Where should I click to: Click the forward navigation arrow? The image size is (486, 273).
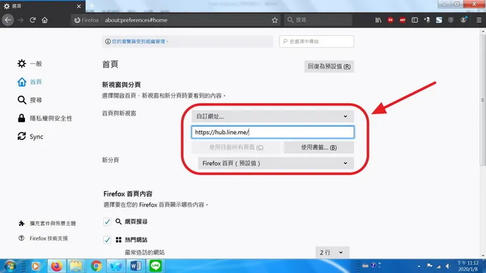20,20
